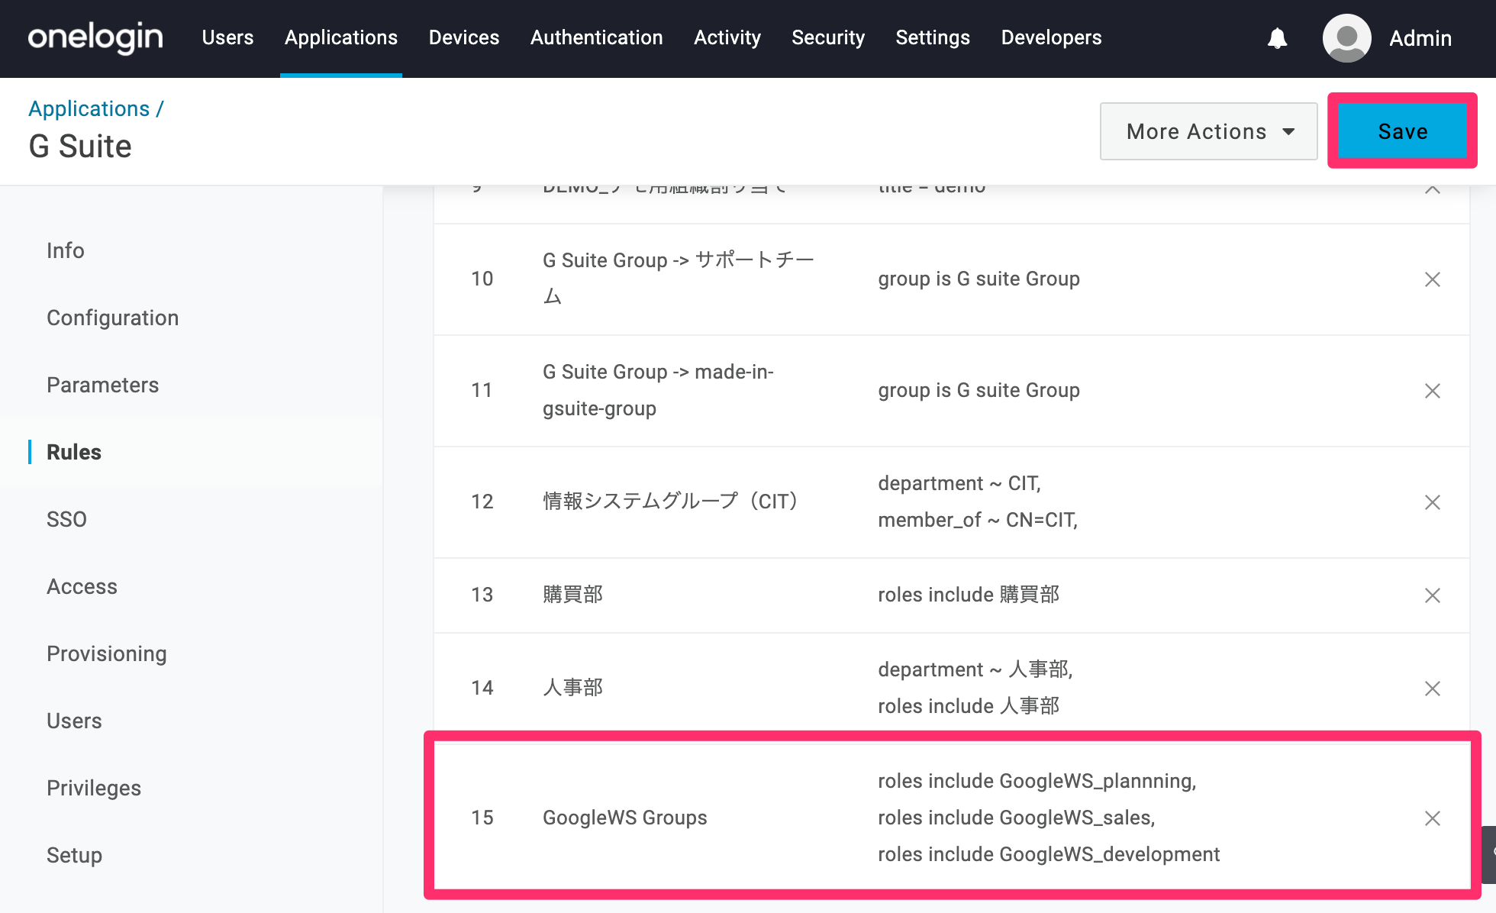The height and width of the screenshot is (913, 1496).
Task: Open the Activity menu
Action: pos(727,37)
